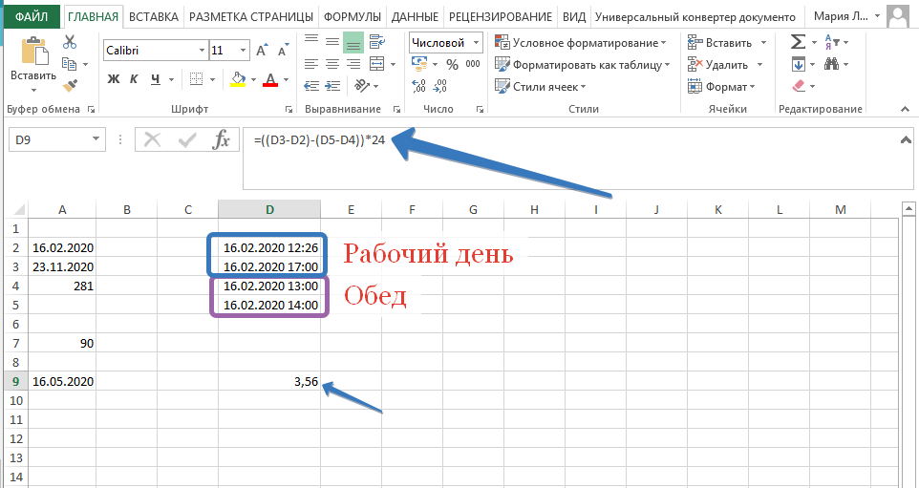Open font name Calibri dropdown

203,51
